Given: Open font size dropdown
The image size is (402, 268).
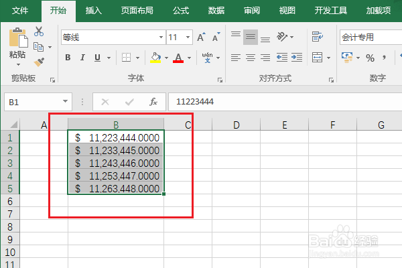Looking at the screenshot, I should (188, 38).
